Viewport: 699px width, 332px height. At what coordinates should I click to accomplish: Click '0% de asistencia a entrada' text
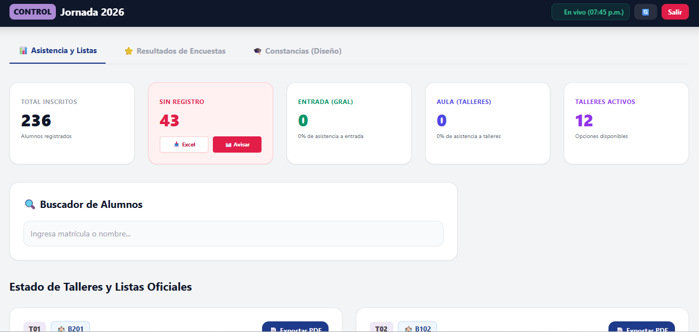click(331, 136)
